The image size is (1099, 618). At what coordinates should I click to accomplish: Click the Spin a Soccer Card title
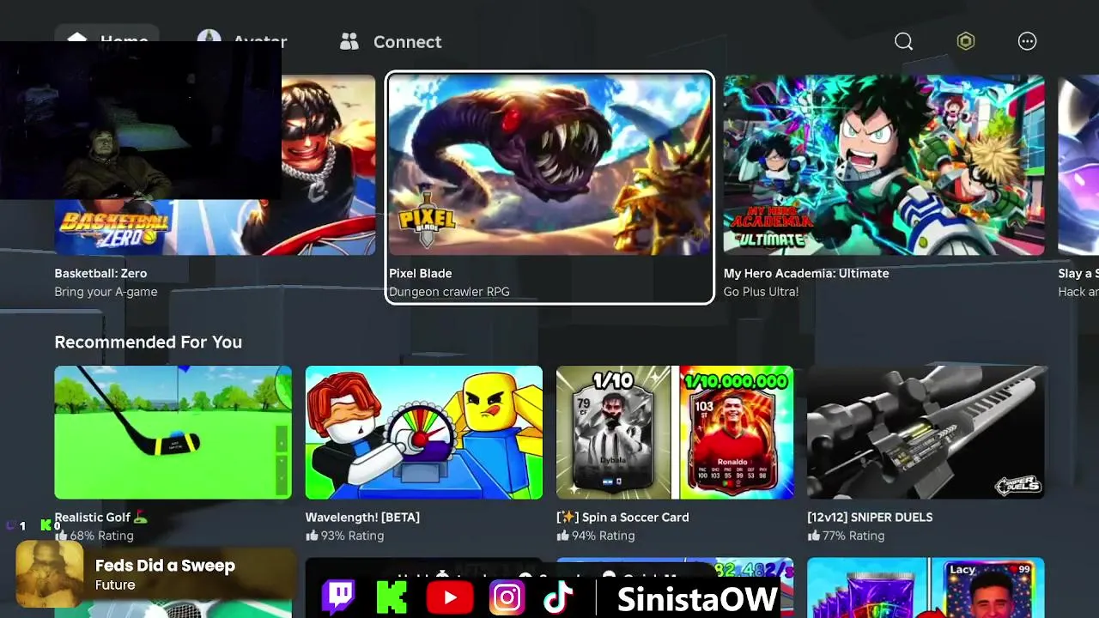pos(622,518)
